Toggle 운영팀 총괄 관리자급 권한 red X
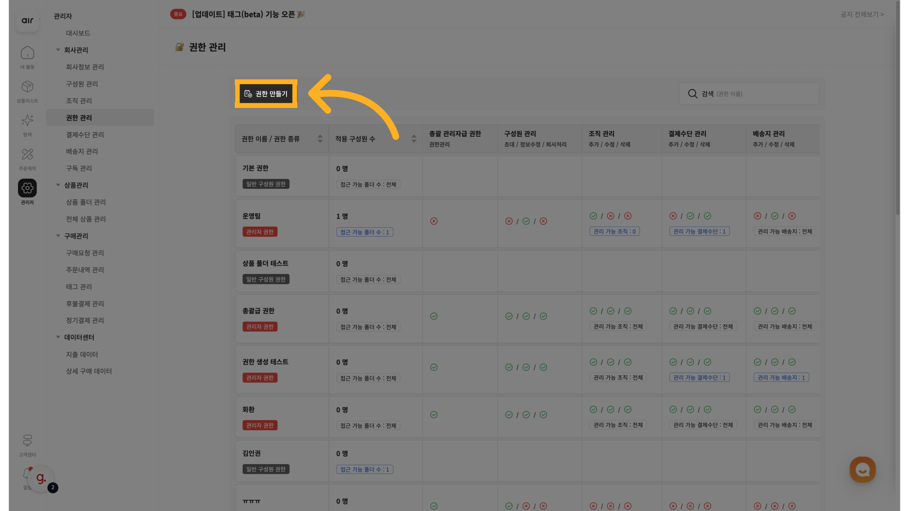Screen dimensions: 909x511 coord(434,221)
